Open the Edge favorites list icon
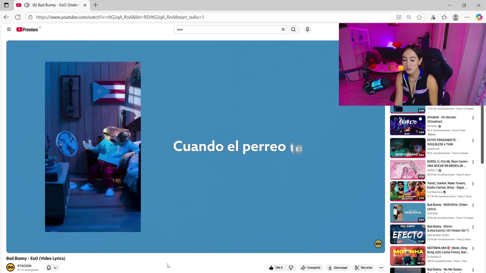Image resolution: width=486 pixels, height=273 pixels. tap(444, 17)
